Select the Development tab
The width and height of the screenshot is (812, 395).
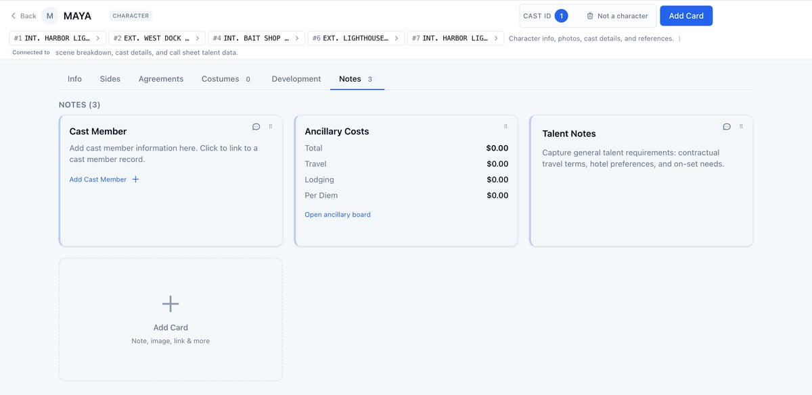(296, 79)
